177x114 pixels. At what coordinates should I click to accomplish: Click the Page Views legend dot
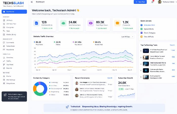34,42
